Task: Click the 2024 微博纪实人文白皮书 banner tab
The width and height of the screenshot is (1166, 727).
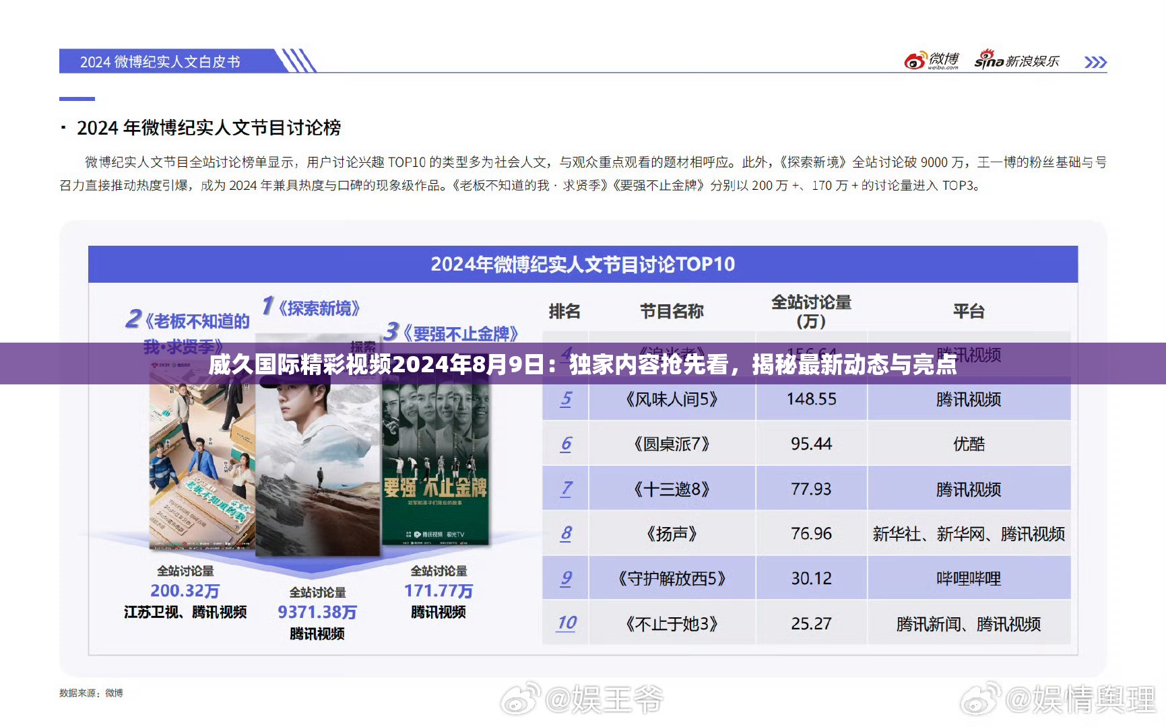Action: pyautogui.click(x=162, y=61)
